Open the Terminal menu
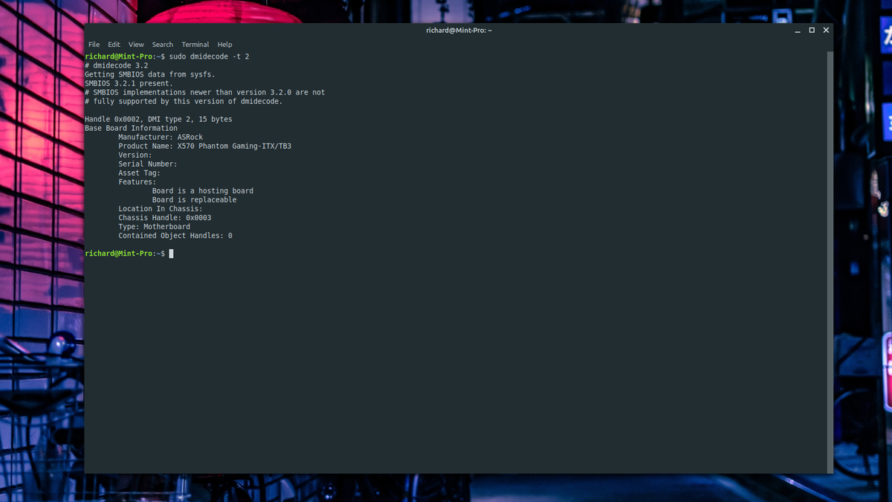892x502 pixels. pos(195,44)
